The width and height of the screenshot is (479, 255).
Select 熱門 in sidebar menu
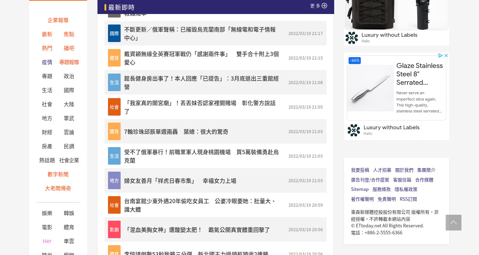(47, 48)
